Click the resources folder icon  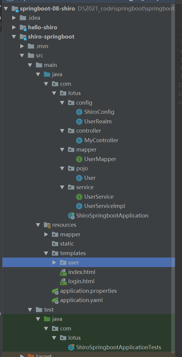point(47,225)
